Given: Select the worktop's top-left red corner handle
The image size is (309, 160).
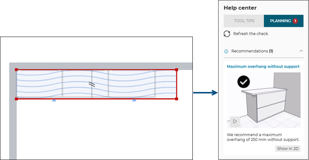Looking at the screenshot, I should [16, 70].
